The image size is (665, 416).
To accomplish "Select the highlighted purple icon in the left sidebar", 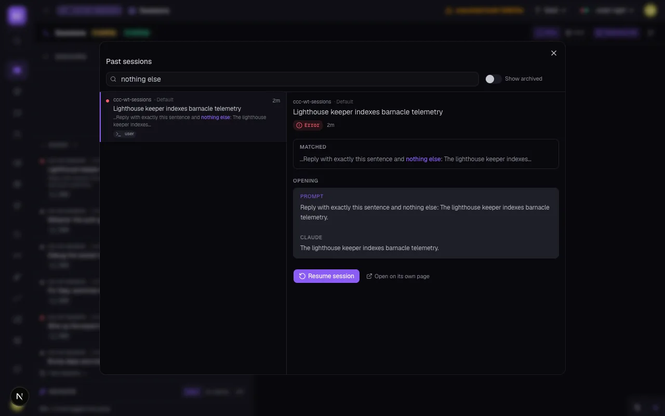I will [x=17, y=70].
